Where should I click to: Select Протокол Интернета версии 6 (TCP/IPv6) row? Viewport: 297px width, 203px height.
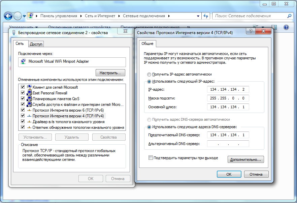[x=68, y=110]
